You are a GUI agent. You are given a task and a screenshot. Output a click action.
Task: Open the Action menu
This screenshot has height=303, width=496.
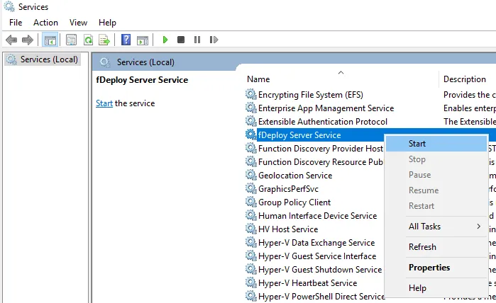pyautogui.click(x=45, y=23)
